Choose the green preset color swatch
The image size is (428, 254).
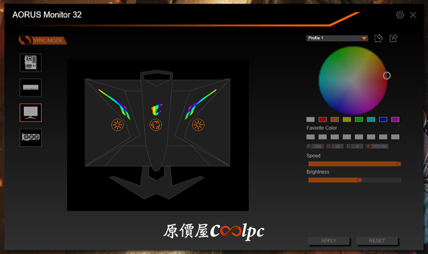[x=359, y=119]
